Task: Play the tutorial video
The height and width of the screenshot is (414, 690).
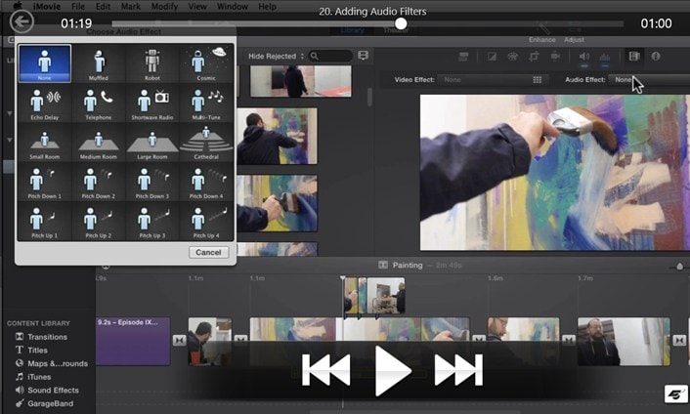Action: (x=392, y=370)
